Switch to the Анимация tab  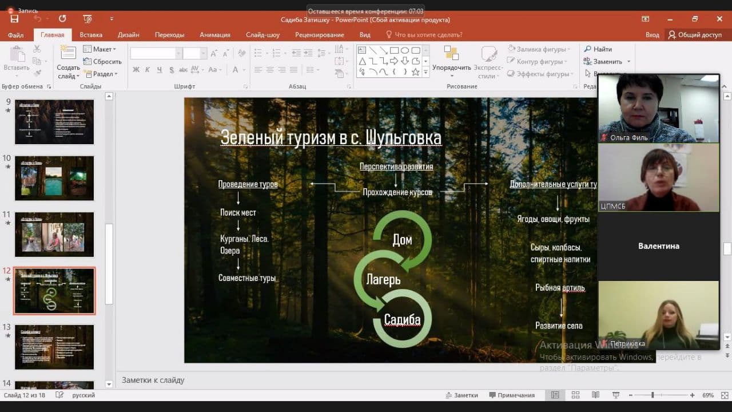coord(214,35)
